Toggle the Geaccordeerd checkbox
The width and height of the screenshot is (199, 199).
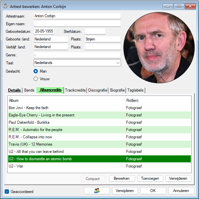click(x=7, y=191)
